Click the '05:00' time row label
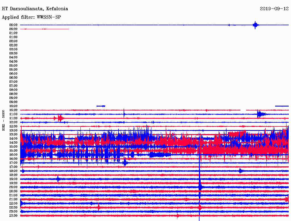The height and width of the screenshot is (221, 291). pos(13,65)
